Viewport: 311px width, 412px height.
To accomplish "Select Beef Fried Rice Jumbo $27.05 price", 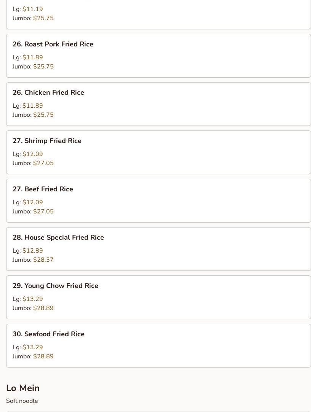I will (43, 212).
